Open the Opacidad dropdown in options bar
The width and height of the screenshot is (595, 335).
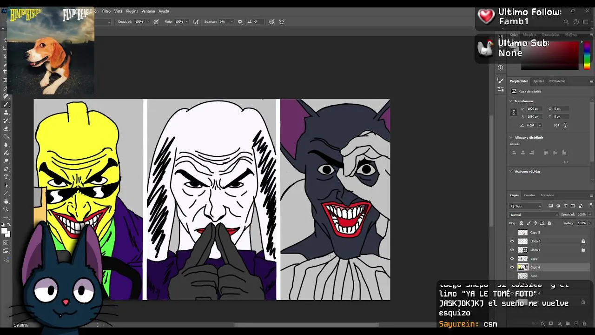pos(148,21)
